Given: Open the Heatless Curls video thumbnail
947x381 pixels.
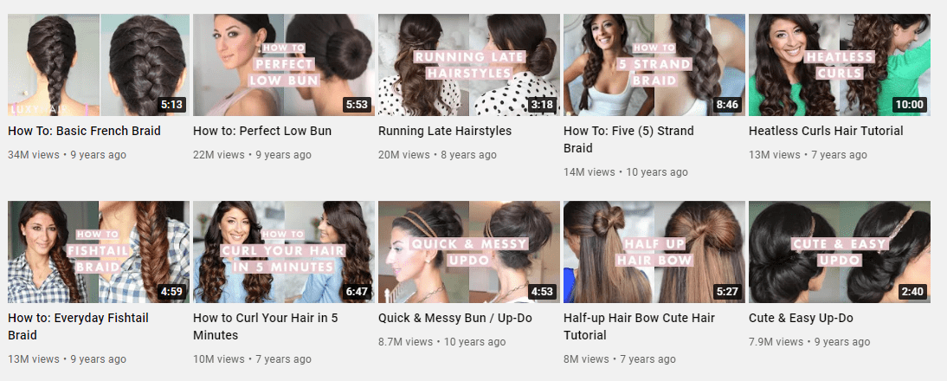Looking at the screenshot, I should pos(840,65).
